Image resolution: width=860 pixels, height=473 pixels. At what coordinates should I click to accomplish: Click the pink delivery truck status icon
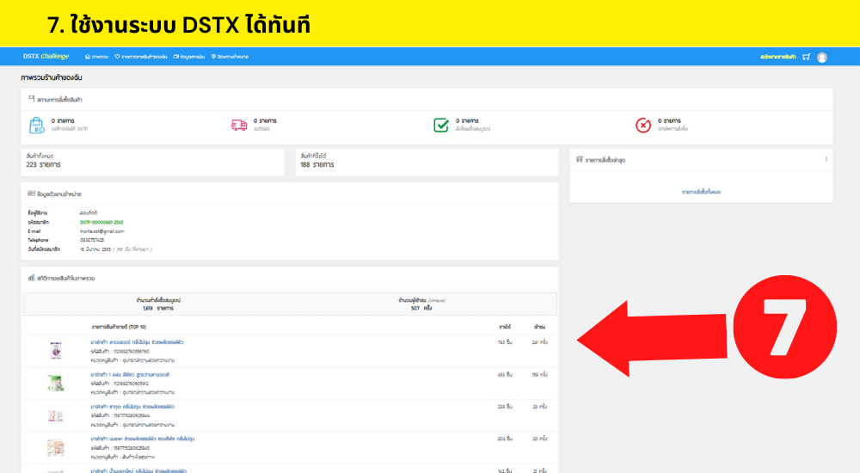tap(238, 125)
